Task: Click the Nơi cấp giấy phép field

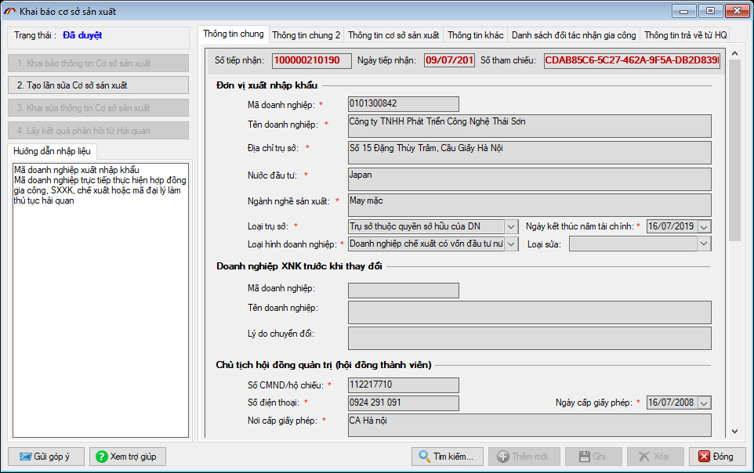Action: tap(529, 425)
